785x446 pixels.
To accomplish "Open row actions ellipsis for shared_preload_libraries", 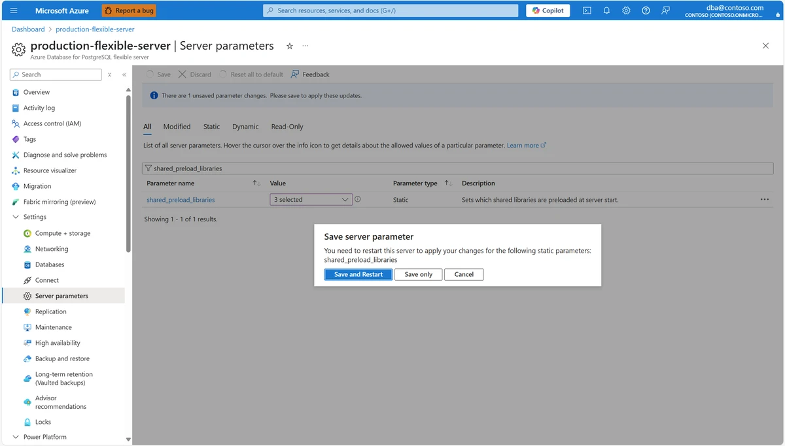I will pos(764,200).
